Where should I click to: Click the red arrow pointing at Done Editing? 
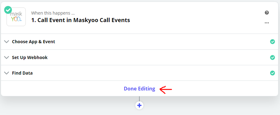(x=165, y=89)
